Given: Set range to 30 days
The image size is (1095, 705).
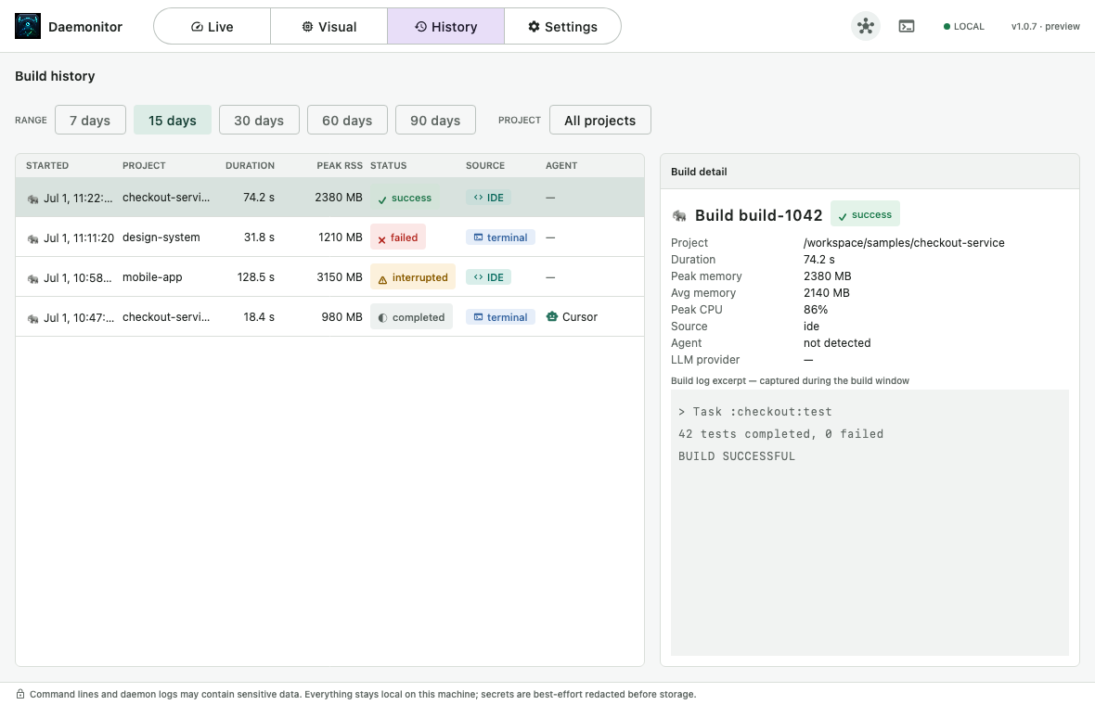Looking at the screenshot, I should (259, 120).
